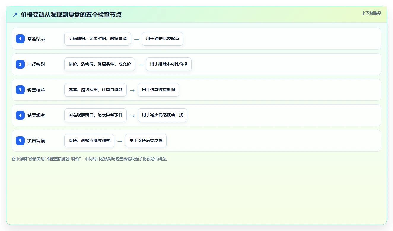Click the 成本、履约费用、订单与退款 chip
The width and height of the screenshot is (393, 231).
pos(96,90)
